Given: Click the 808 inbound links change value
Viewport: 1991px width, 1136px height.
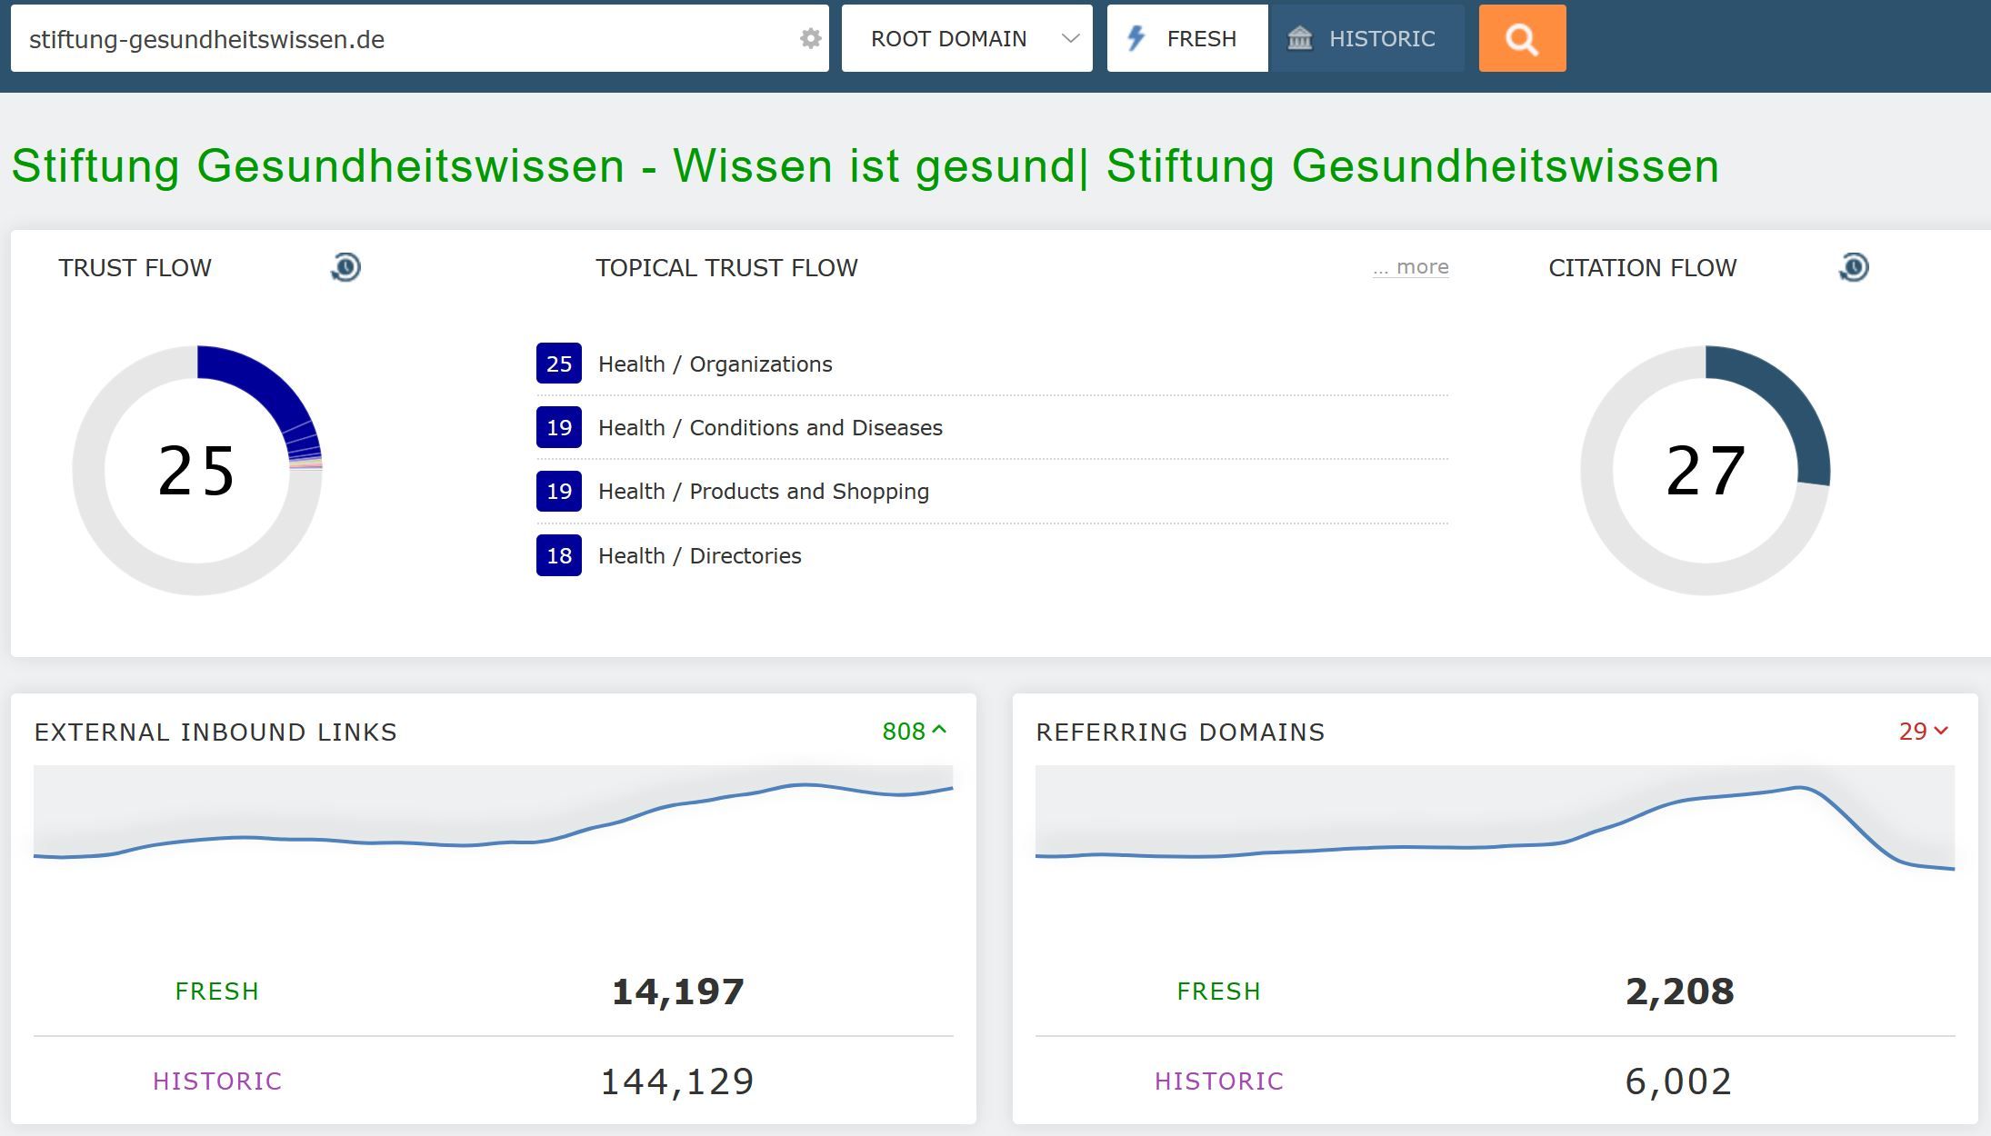Looking at the screenshot, I should 903,732.
